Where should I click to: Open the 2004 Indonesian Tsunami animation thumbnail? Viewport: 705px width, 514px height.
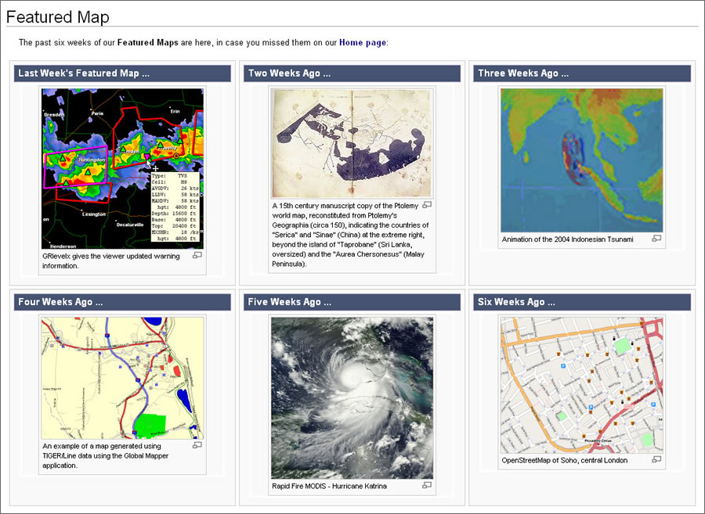582,160
